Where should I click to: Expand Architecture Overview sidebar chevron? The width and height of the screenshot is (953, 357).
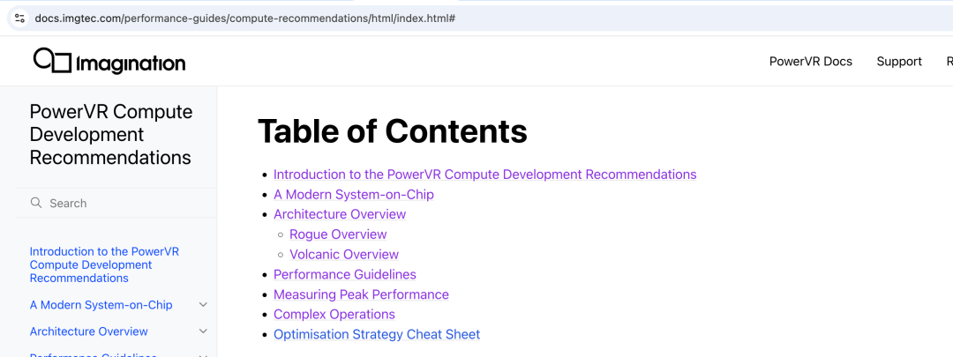pyautogui.click(x=203, y=331)
